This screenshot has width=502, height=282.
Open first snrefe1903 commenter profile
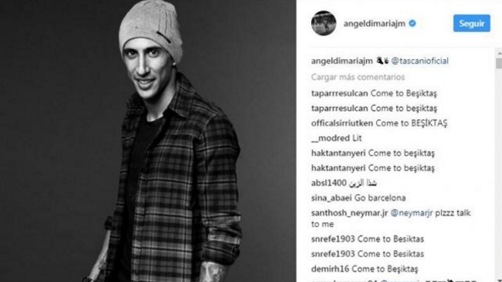tap(333, 239)
